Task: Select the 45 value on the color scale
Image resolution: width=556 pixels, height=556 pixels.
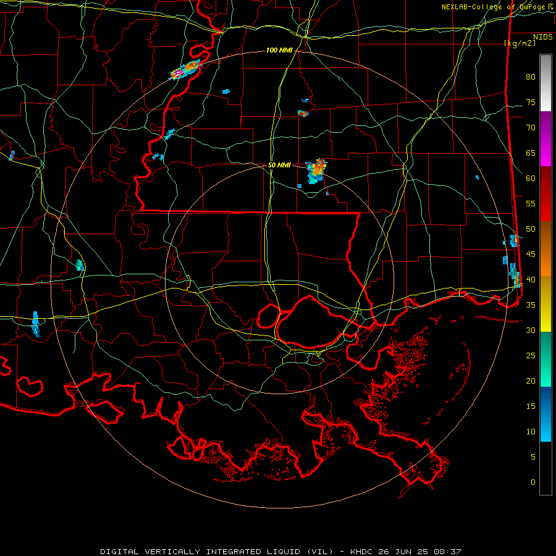Action: (531, 255)
